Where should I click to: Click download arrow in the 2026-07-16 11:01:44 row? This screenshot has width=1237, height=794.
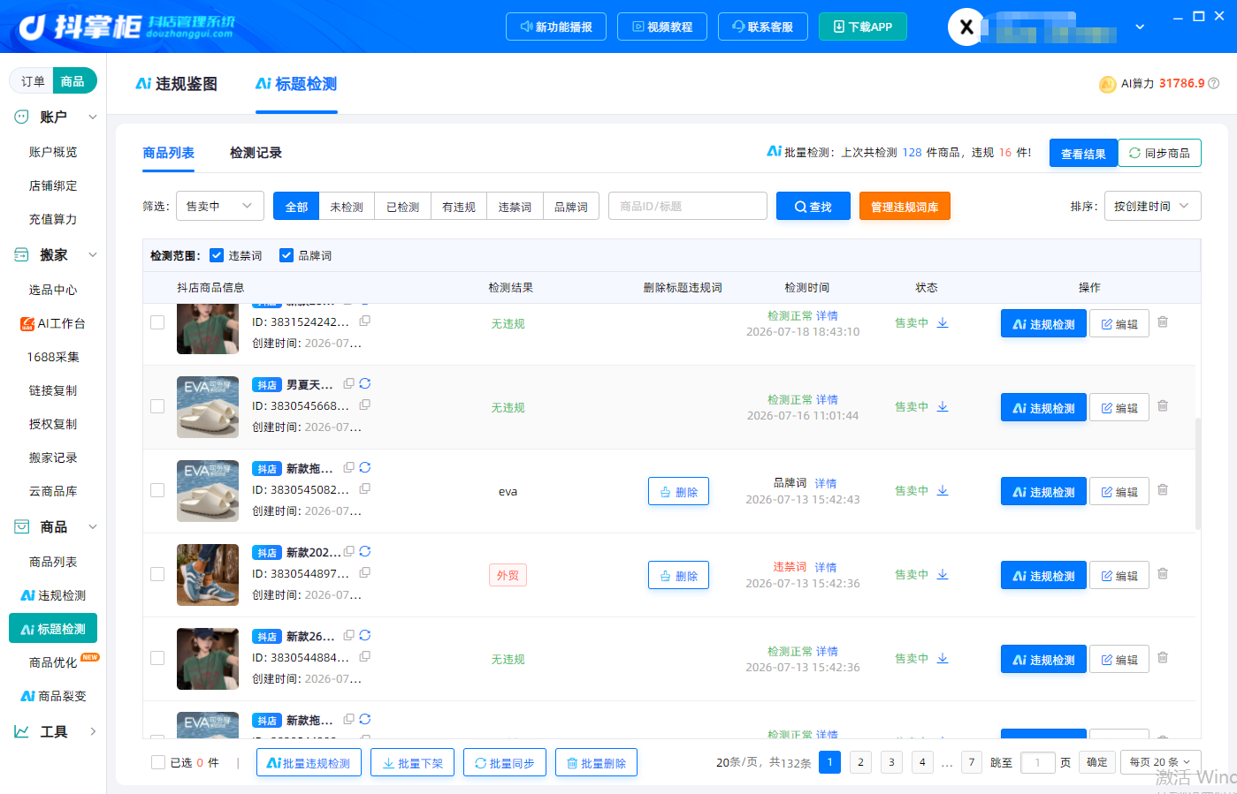point(943,406)
